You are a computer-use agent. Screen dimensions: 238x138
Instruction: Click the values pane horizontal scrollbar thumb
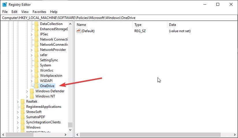tap(150, 135)
